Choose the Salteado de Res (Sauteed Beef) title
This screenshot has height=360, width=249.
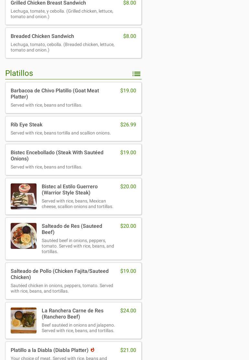click(72, 229)
